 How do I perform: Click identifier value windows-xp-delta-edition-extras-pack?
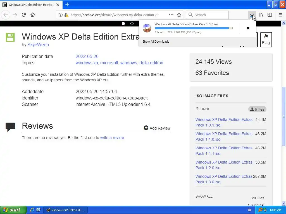point(112,98)
